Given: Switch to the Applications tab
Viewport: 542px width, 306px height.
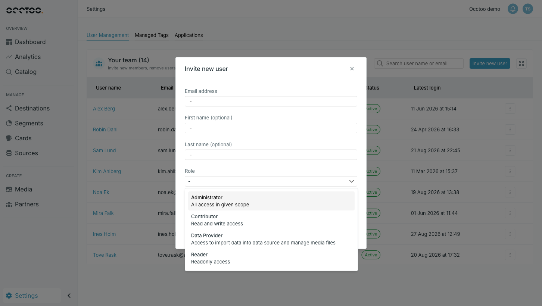Looking at the screenshot, I should click(189, 35).
